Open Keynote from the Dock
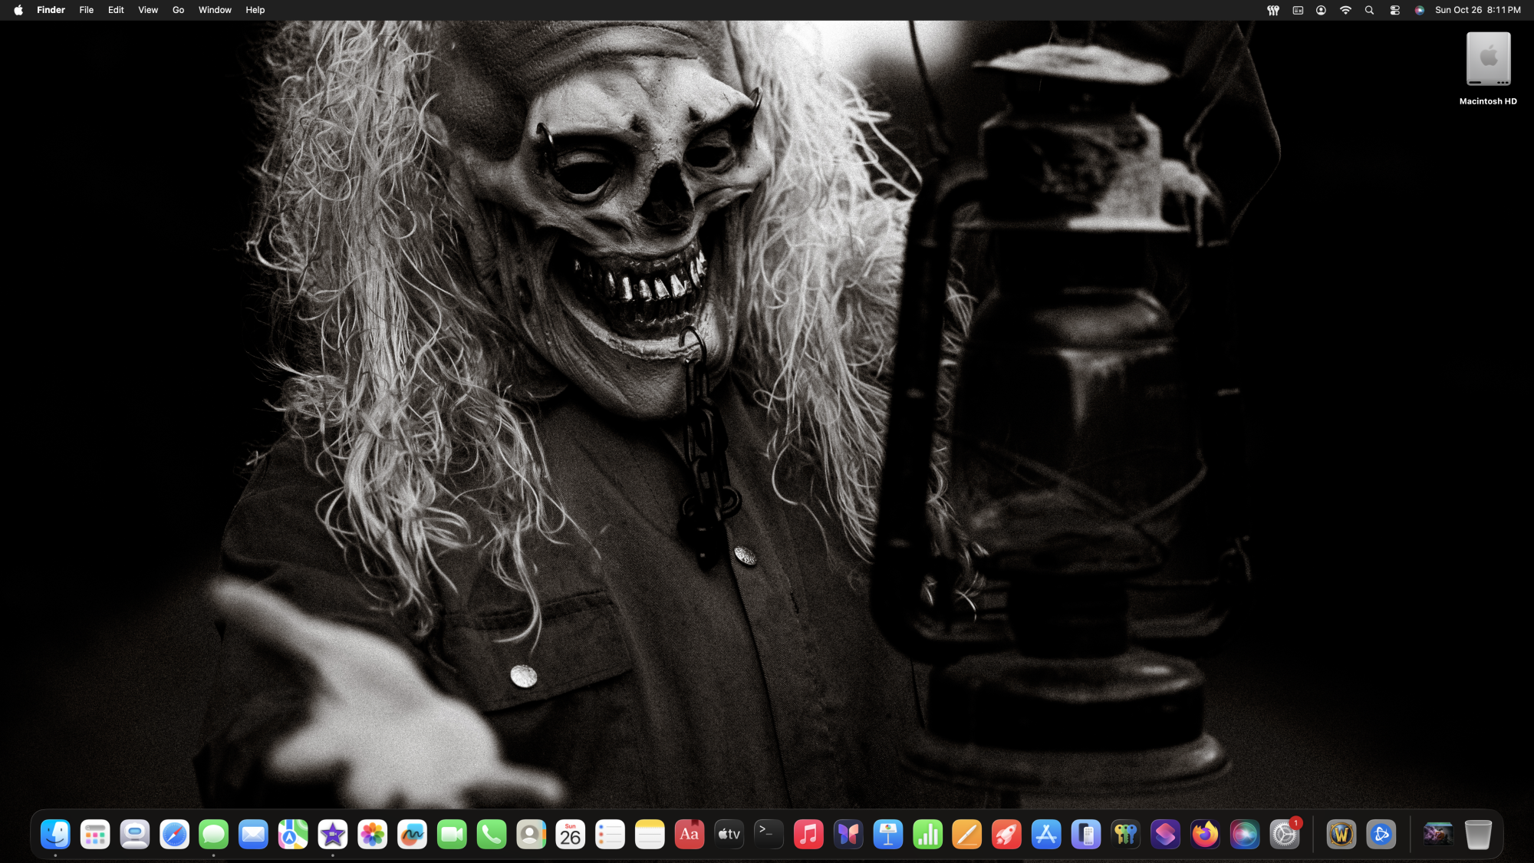Viewport: 1534px width, 863px height. 887,835
